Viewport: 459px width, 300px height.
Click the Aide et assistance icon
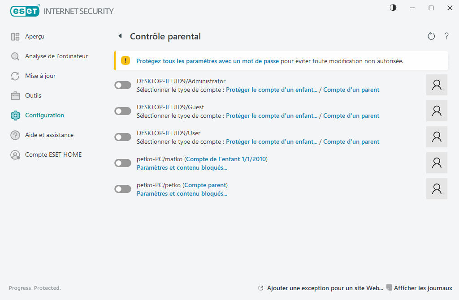click(x=15, y=135)
